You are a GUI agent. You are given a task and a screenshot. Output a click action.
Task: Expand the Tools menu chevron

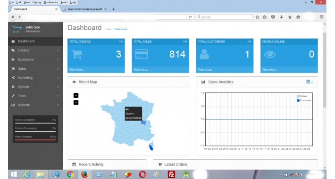[x=58, y=96]
